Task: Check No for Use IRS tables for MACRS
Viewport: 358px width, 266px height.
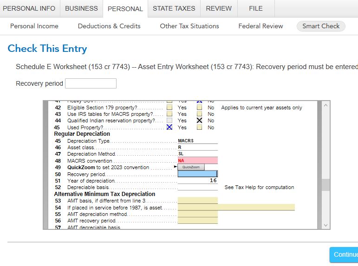Action: tap(199, 114)
